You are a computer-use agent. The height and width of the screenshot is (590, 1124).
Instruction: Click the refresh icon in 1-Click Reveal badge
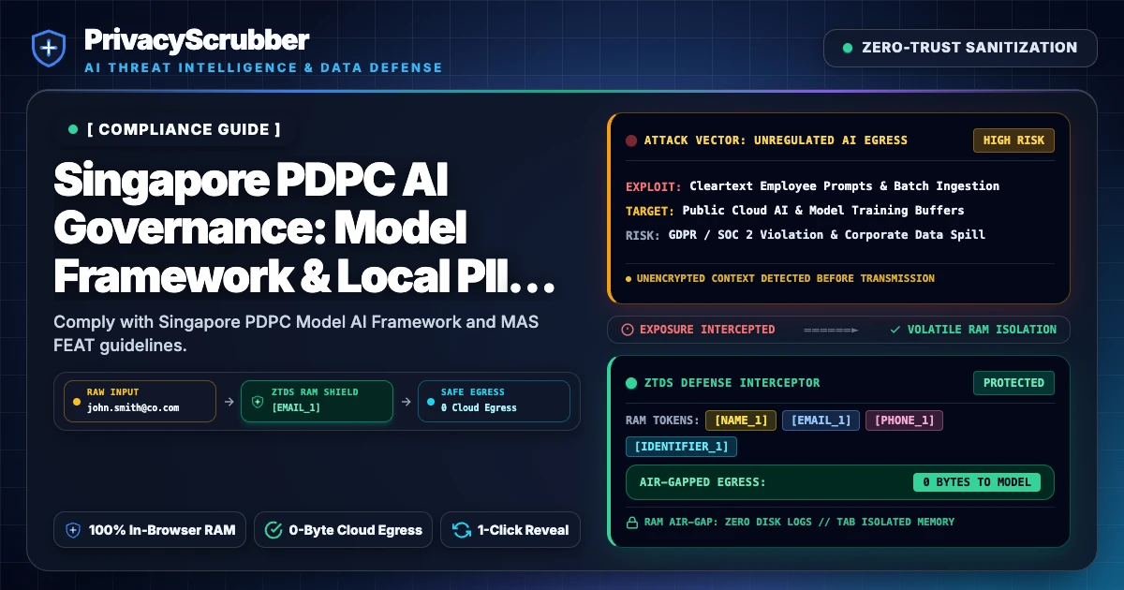tap(462, 530)
